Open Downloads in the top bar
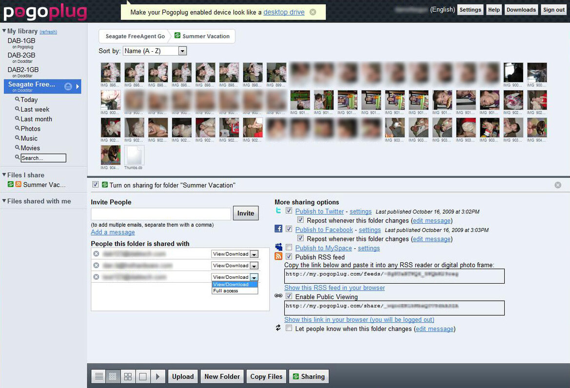The height and width of the screenshot is (388, 570). [x=521, y=10]
